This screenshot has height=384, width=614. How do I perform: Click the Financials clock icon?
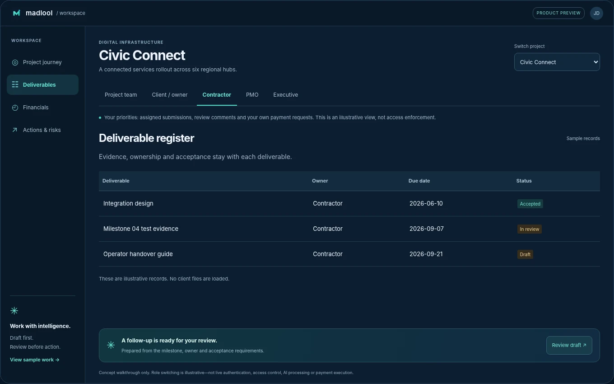pos(15,108)
